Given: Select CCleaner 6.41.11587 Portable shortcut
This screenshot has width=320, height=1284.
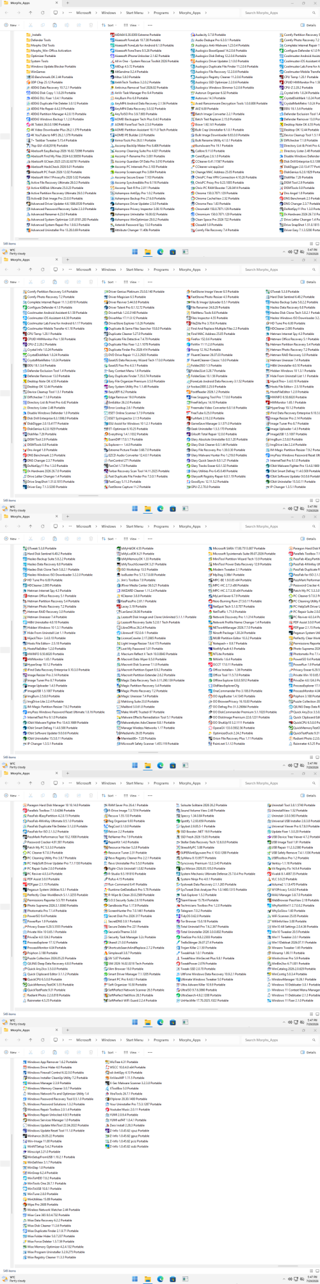Looking at the screenshot, I should [216, 161].
